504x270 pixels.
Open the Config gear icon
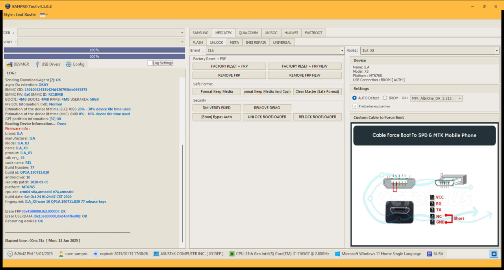69,64
